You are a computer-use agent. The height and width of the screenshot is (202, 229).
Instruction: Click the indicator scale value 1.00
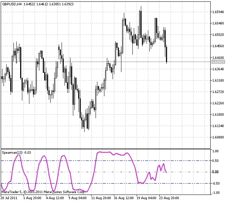pyautogui.click(x=216, y=151)
